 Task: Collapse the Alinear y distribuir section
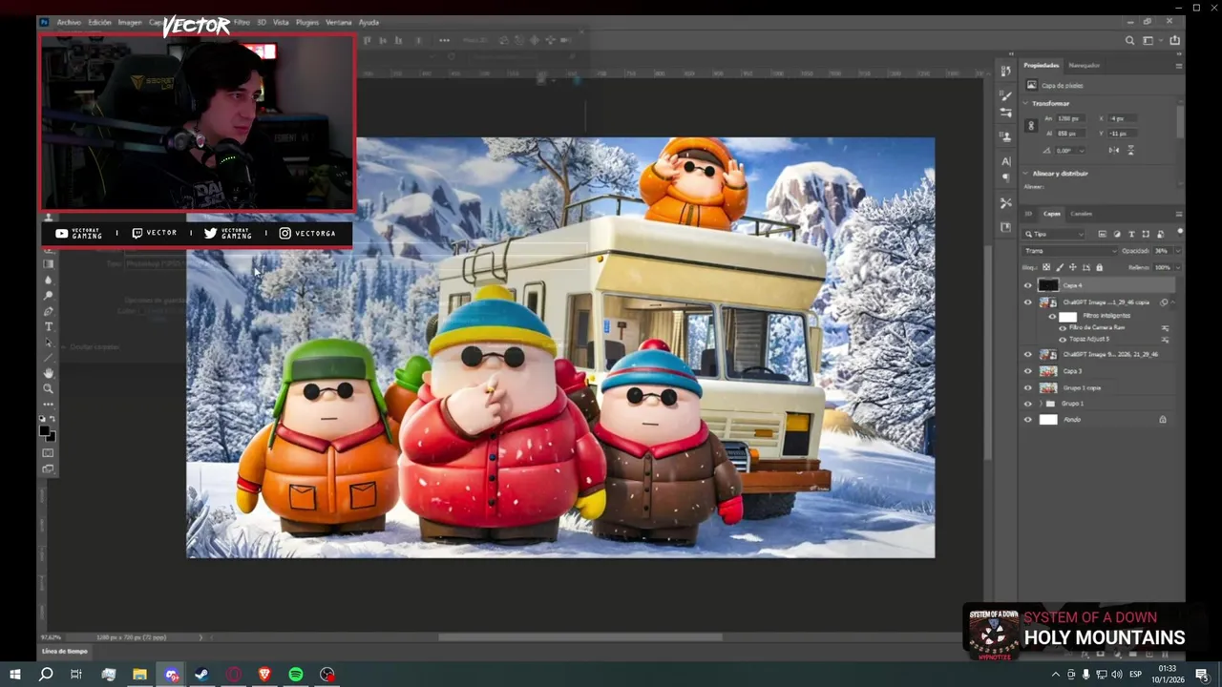(x=1027, y=174)
